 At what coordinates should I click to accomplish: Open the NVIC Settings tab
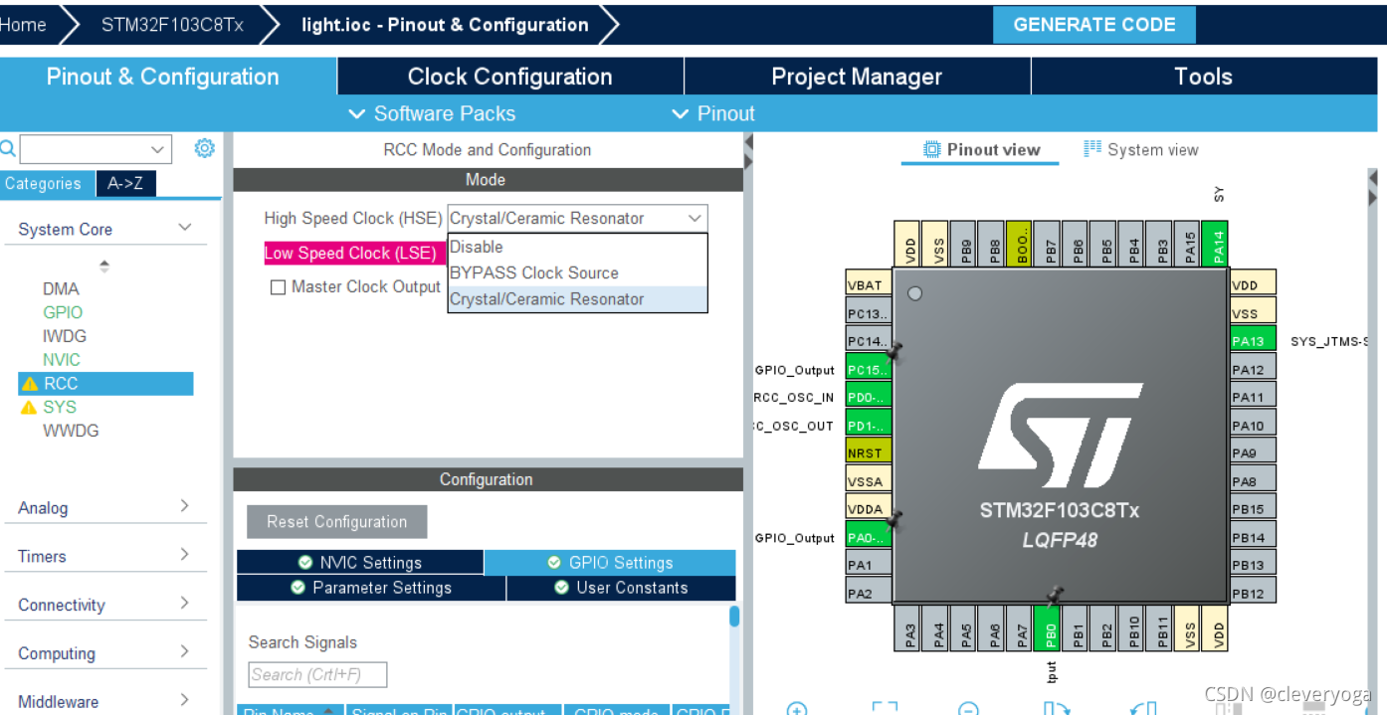click(x=360, y=563)
